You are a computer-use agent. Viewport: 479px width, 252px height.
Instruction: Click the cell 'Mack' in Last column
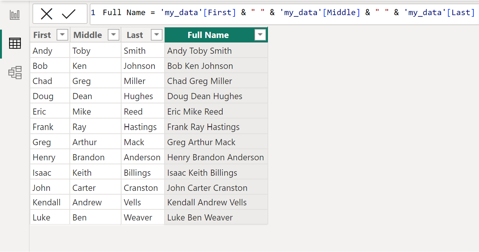pos(143,142)
